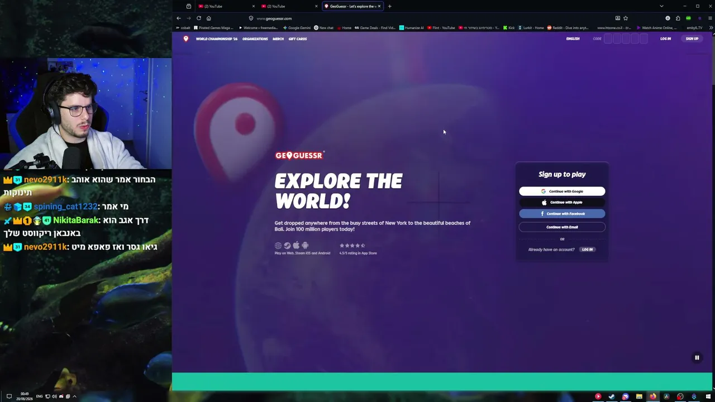Open the extensions puzzle icon
The height and width of the screenshot is (402, 715).
(x=678, y=18)
